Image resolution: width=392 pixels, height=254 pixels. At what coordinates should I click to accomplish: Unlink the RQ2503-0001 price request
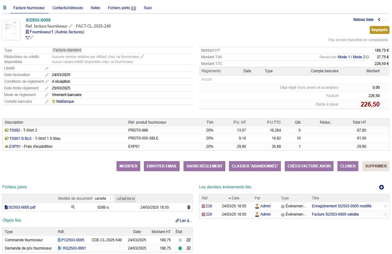click(189, 248)
